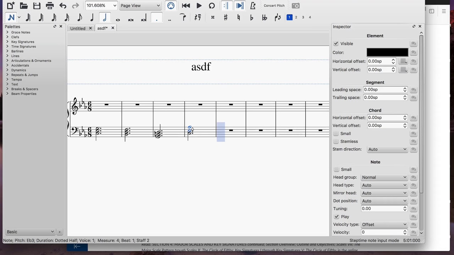
Task: Flip the stem direction
Action: pos(278,17)
